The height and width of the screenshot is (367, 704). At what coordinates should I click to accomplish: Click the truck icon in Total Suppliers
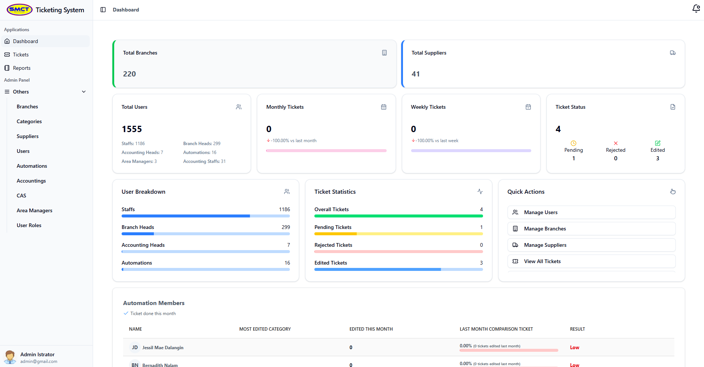click(672, 53)
